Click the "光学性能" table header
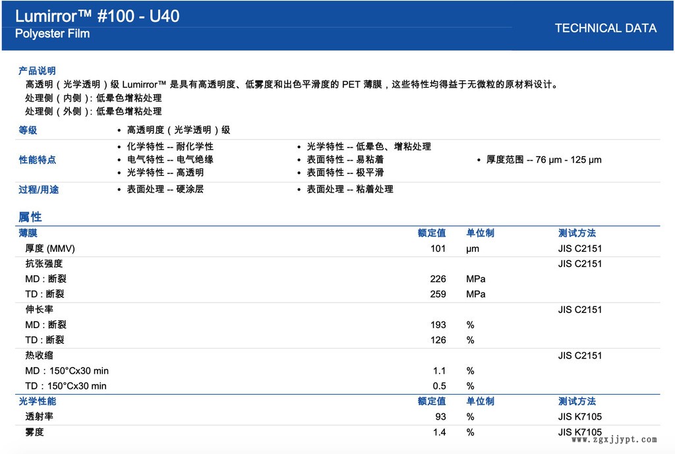This screenshot has width=675, height=454. 37,401
